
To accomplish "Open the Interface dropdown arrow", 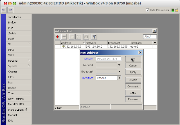I will point(119,78).
